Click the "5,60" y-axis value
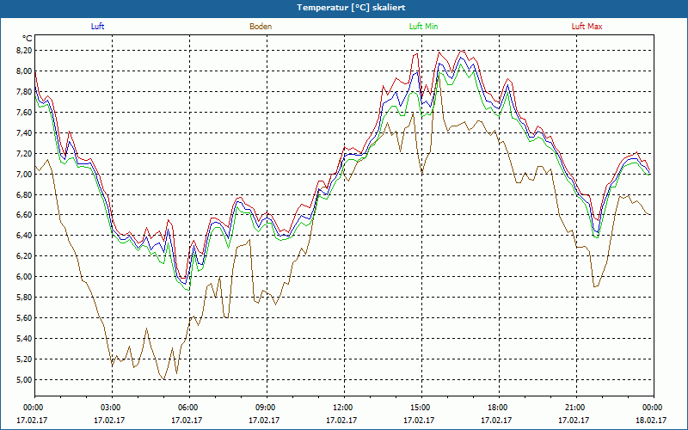 coord(24,318)
